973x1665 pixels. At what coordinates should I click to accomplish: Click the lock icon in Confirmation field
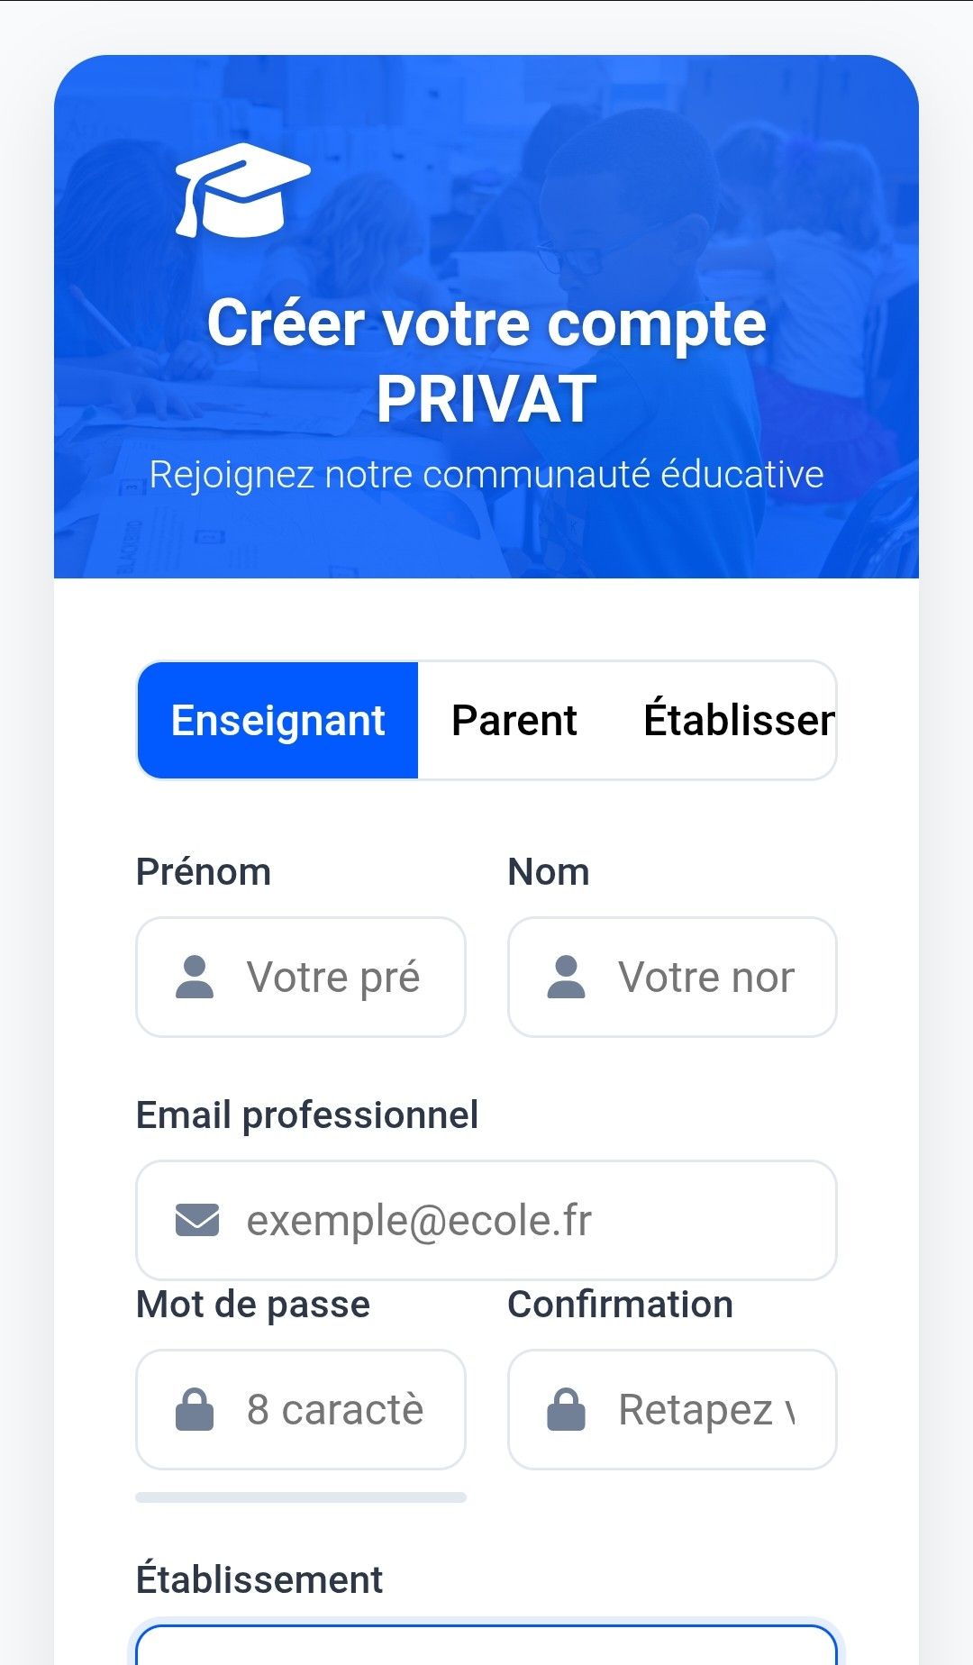click(566, 1410)
